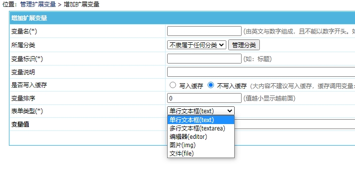Click into the 变量说明 description field
The width and height of the screenshot is (355, 193).
click(261, 72)
